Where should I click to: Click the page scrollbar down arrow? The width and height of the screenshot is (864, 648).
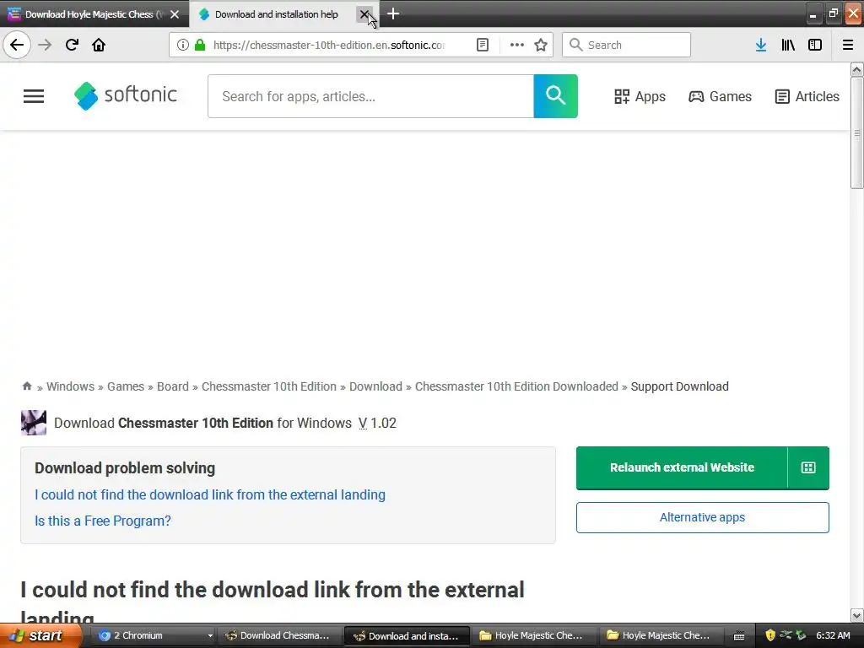(857, 615)
